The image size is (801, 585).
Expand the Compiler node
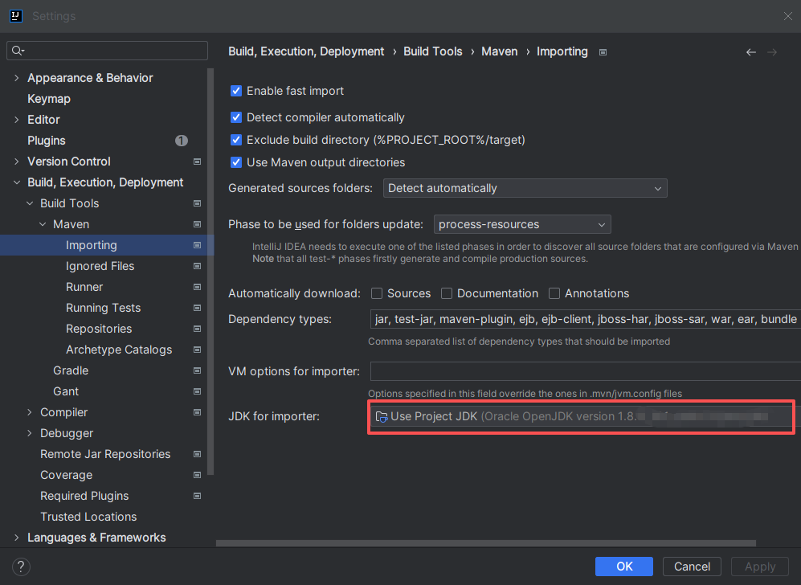(30, 412)
